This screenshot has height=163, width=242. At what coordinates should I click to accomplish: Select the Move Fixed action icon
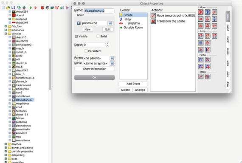(x=201, y=12)
